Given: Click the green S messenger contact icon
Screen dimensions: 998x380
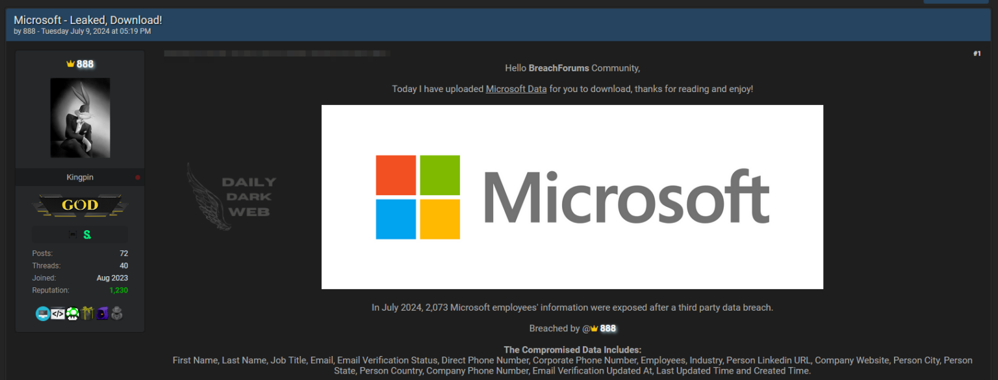Looking at the screenshot, I should click(x=87, y=234).
